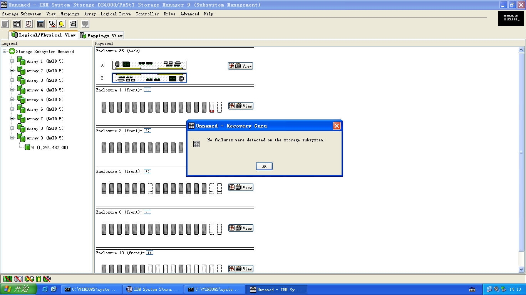The image size is (526, 295).
Task: Expand Array 2 (RAID 5)
Action: click(x=12, y=70)
